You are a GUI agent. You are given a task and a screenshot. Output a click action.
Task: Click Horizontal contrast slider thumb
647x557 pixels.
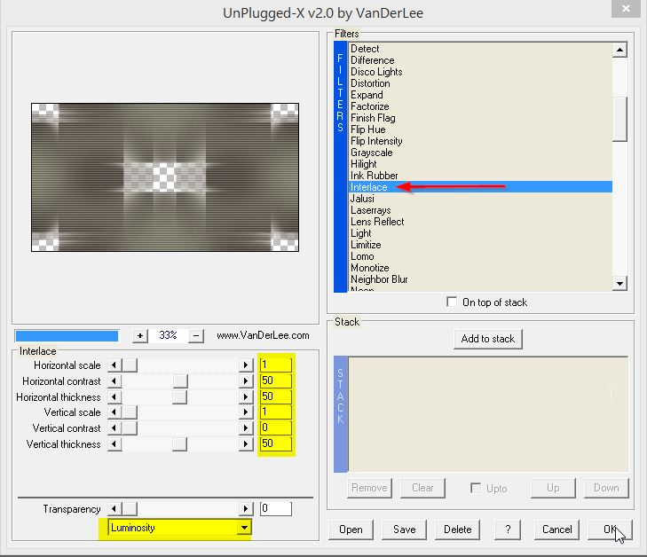180,381
